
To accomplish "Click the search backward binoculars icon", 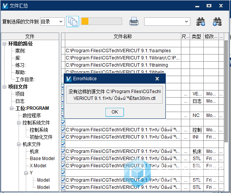I will coord(217,22).
